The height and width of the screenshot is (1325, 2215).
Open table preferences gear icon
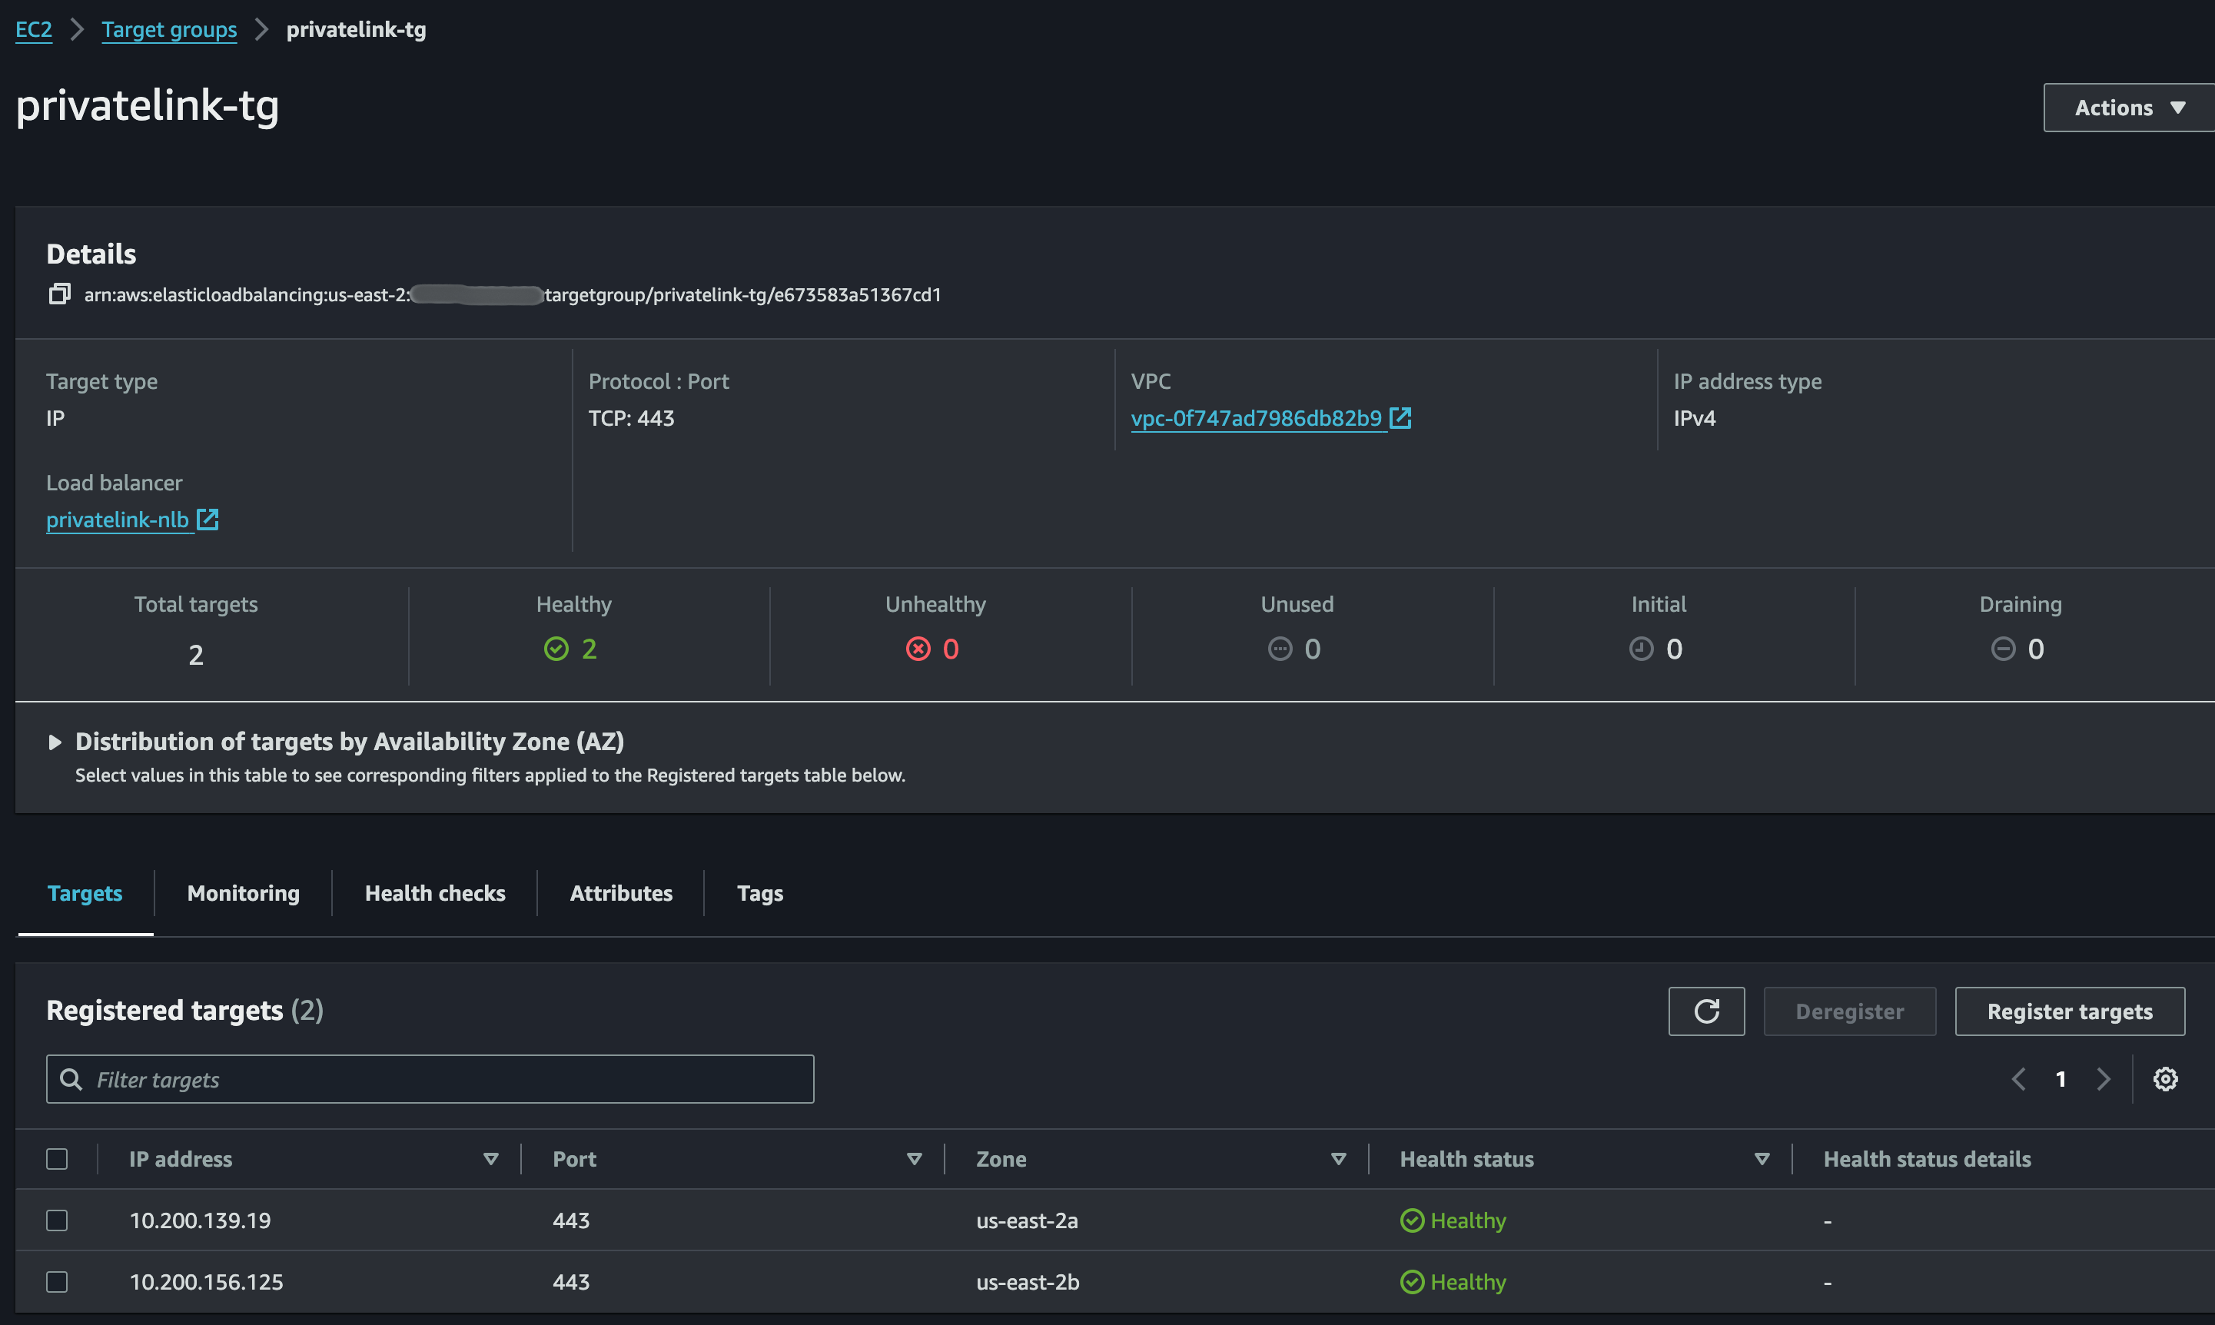click(2165, 1078)
